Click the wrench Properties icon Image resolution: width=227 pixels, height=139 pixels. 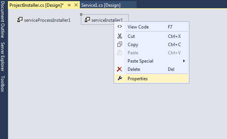(120, 78)
